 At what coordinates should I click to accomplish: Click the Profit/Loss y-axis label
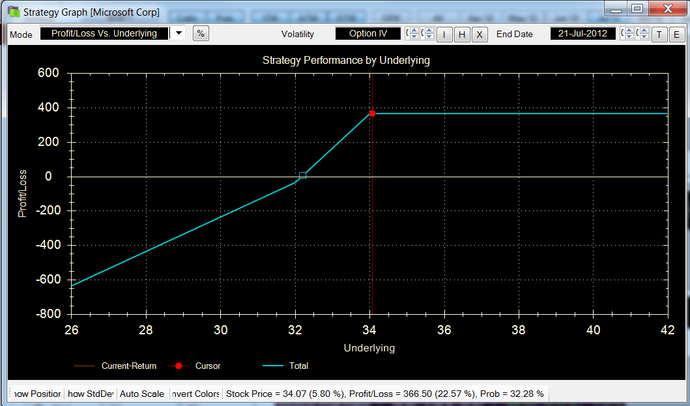point(22,194)
